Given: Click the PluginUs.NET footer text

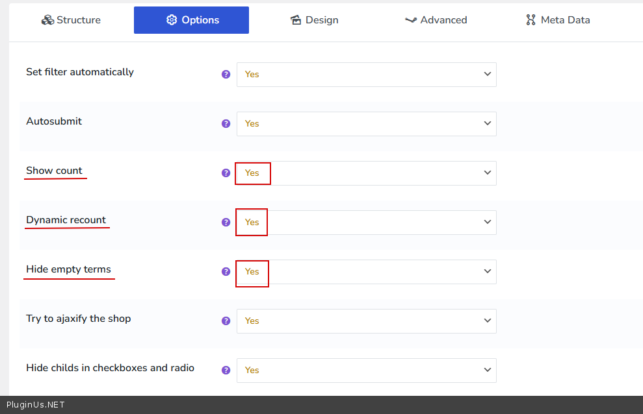Looking at the screenshot, I should point(36,405).
